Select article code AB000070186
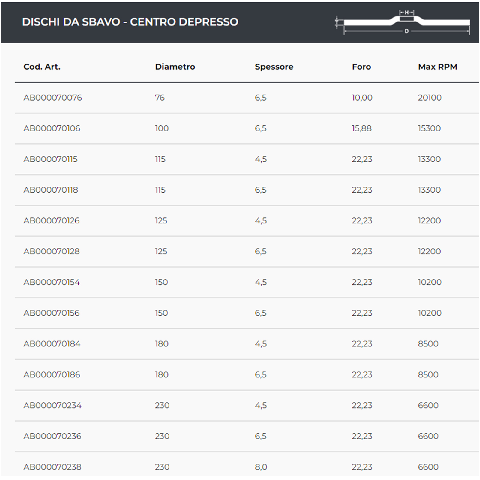 click(52, 375)
